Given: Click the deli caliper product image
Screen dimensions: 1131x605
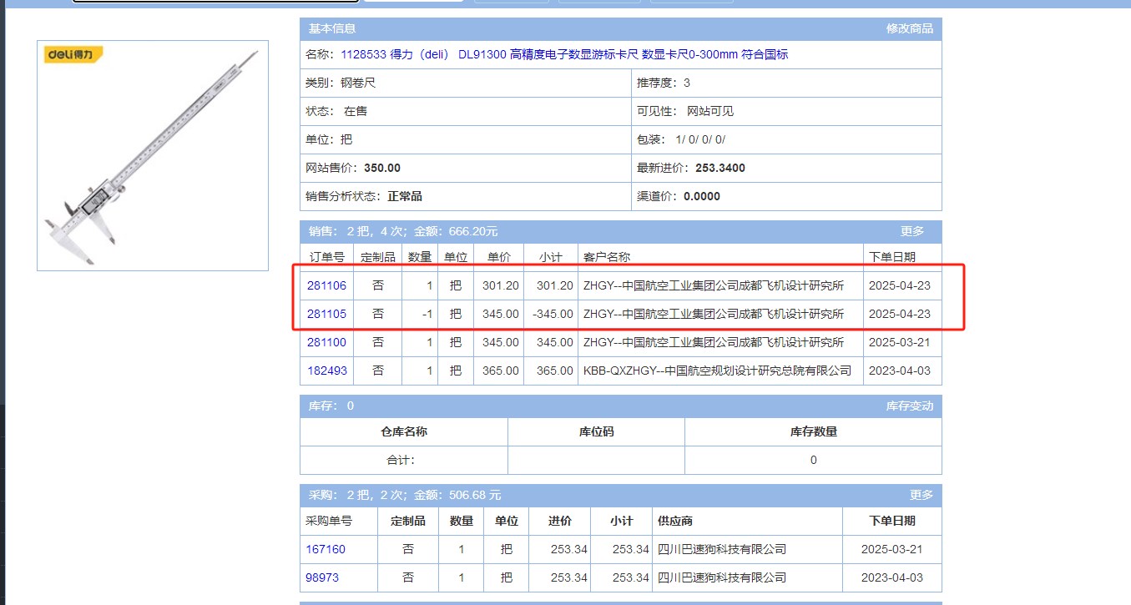Looking at the screenshot, I should pos(153,155).
